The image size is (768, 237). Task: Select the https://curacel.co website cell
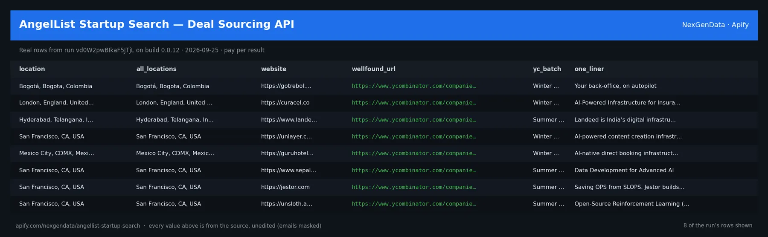[285, 103]
